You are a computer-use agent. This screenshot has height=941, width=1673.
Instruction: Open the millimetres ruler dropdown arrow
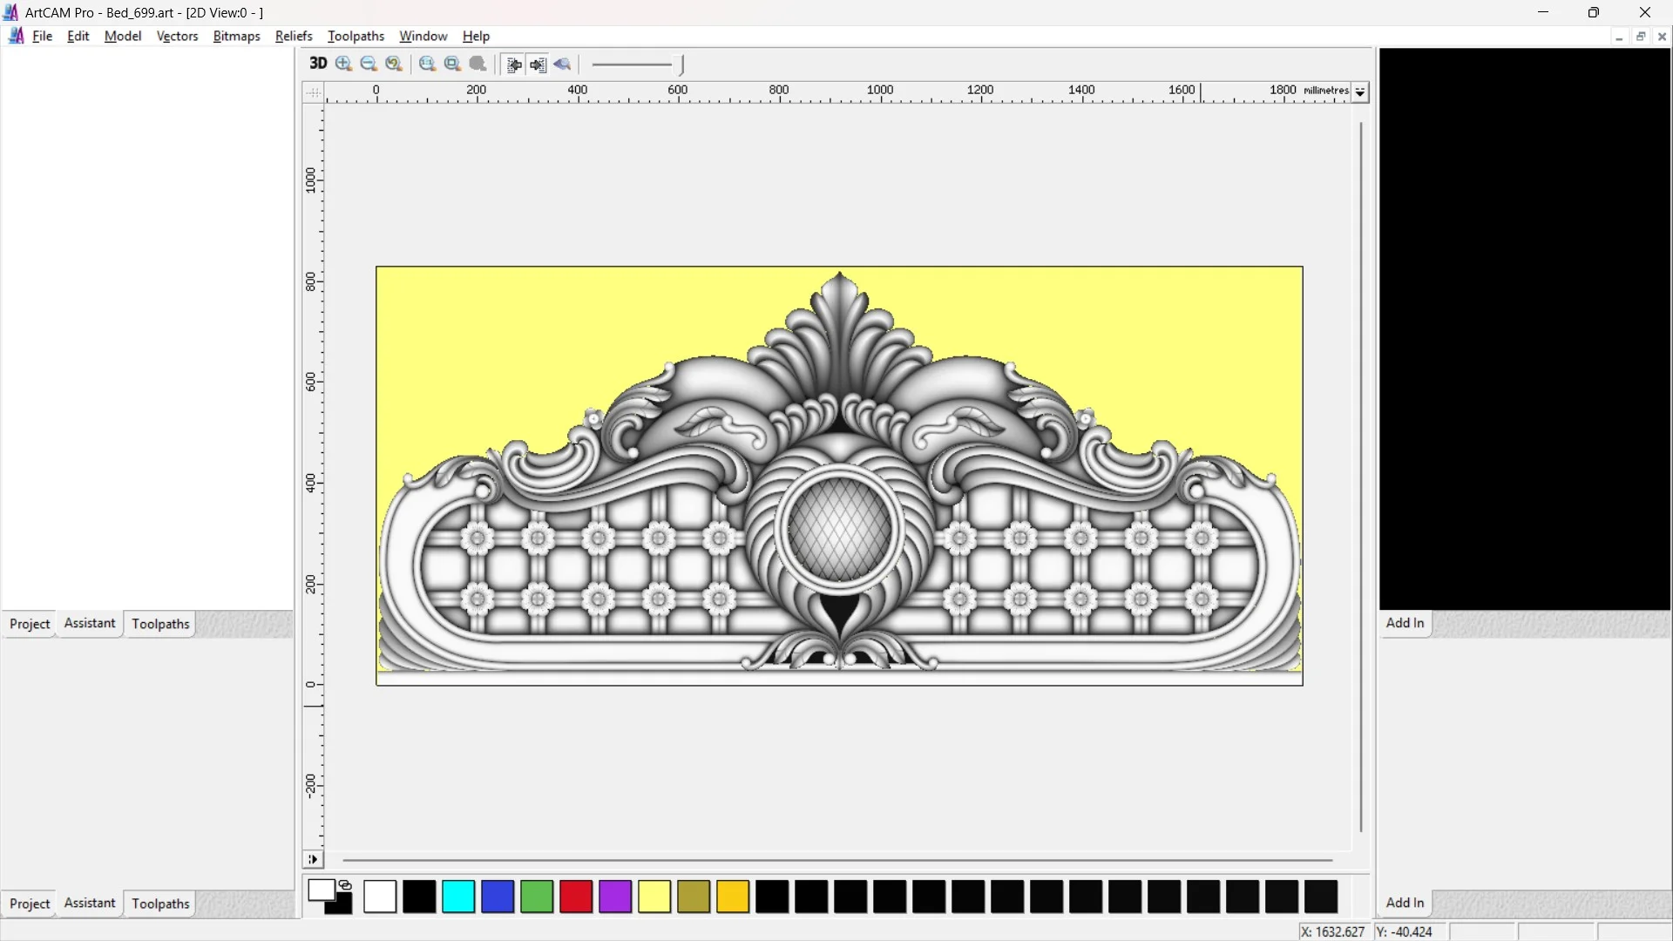[x=1360, y=91]
